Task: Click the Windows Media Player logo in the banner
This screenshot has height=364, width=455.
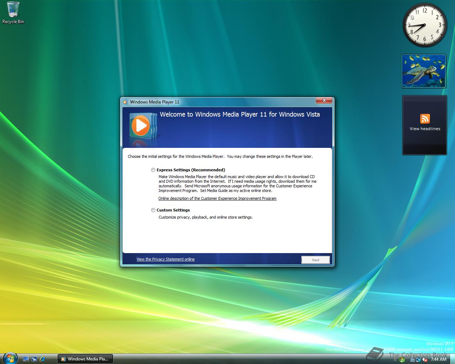Action: pos(142,125)
